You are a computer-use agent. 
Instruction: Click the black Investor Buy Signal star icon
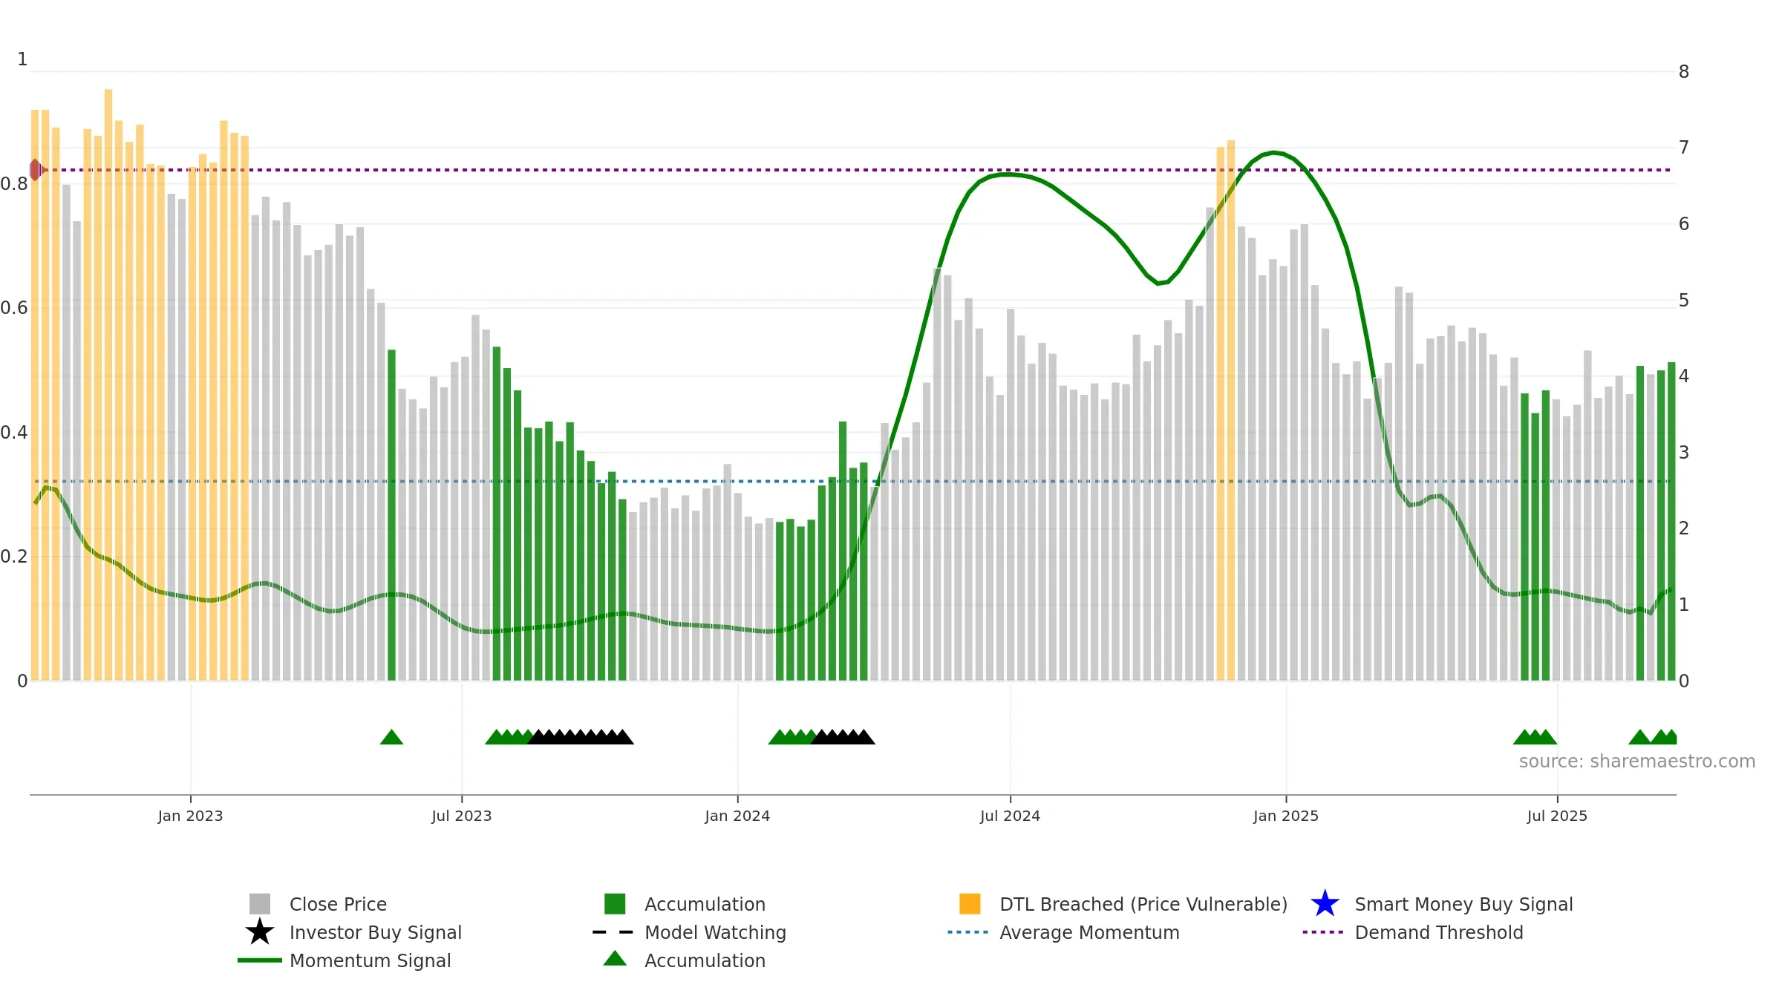point(260,931)
